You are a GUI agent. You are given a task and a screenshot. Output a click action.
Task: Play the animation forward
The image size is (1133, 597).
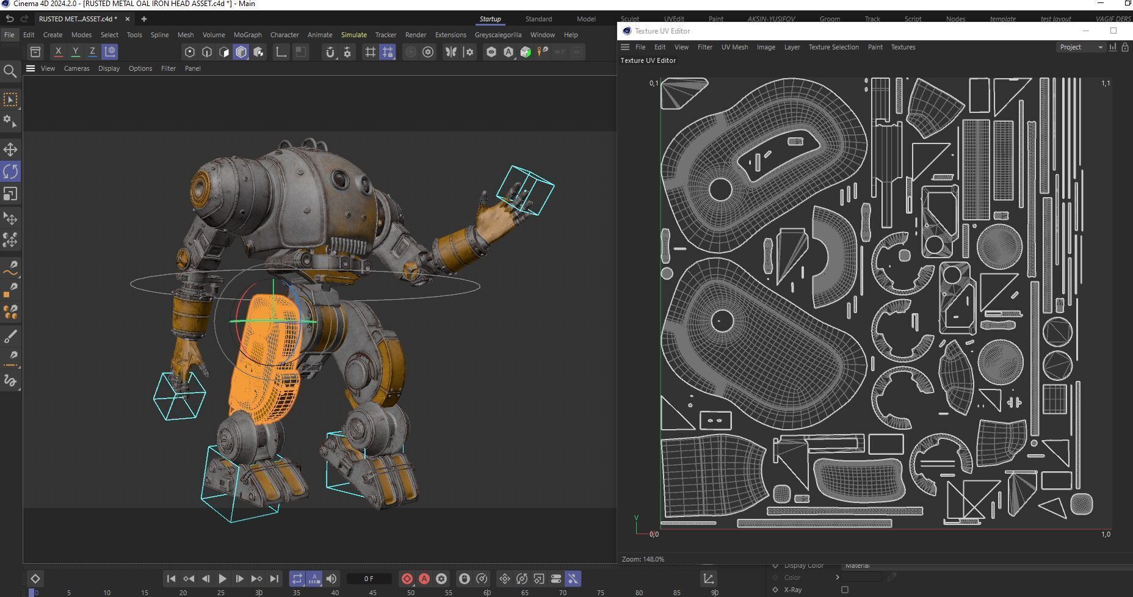222,579
